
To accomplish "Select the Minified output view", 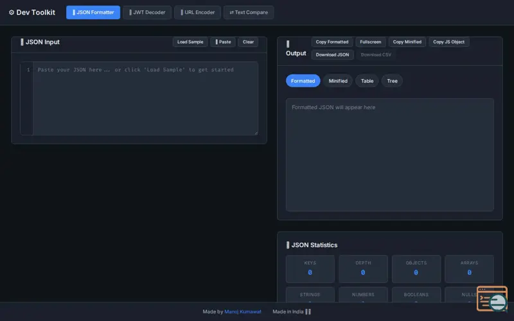I will point(338,81).
